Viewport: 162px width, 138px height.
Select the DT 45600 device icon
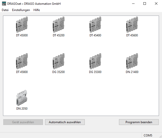pyautogui.click(x=132, y=25)
